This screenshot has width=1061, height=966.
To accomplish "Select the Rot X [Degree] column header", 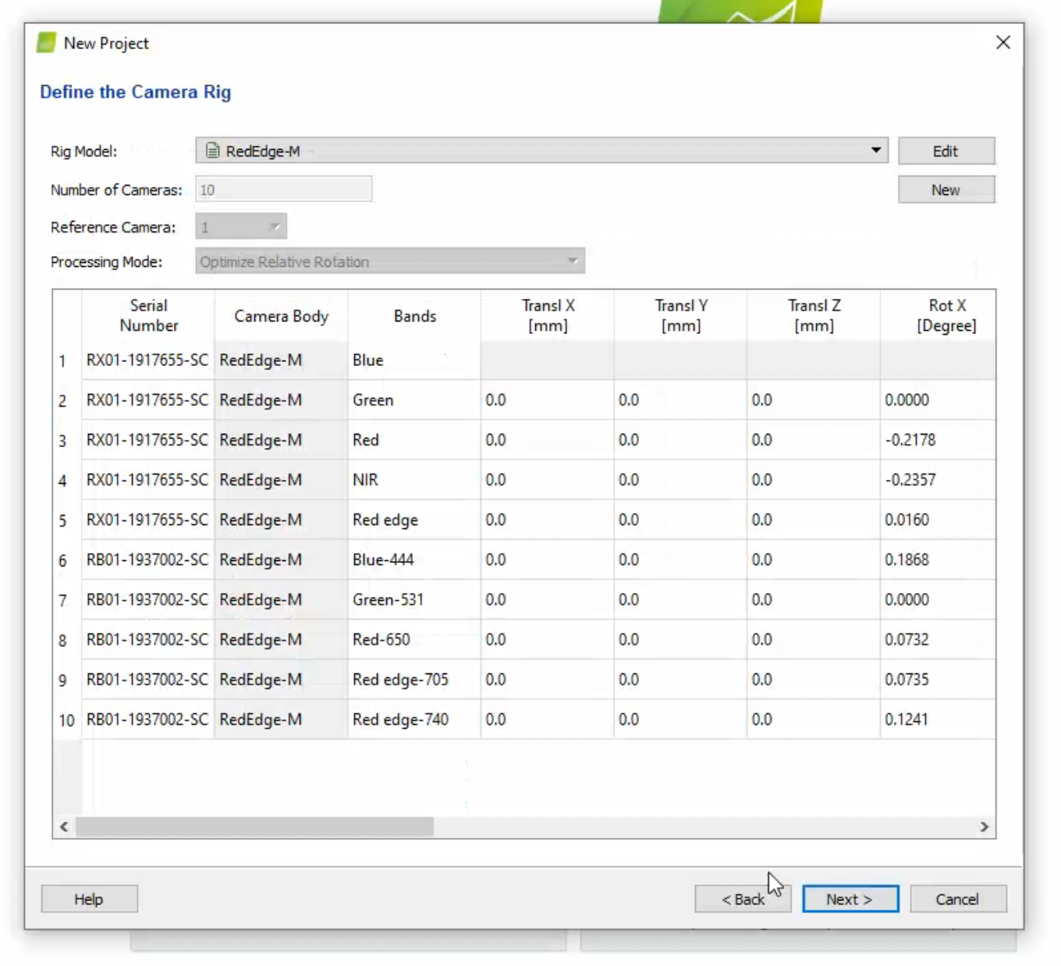I will coord(939,315).
